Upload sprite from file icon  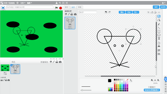click(x=57, y=62)
